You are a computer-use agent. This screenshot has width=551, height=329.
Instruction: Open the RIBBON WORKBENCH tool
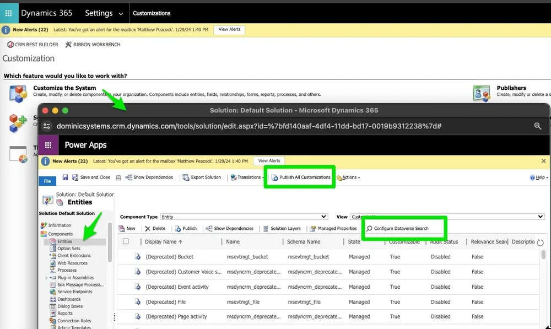pos(93,45)
